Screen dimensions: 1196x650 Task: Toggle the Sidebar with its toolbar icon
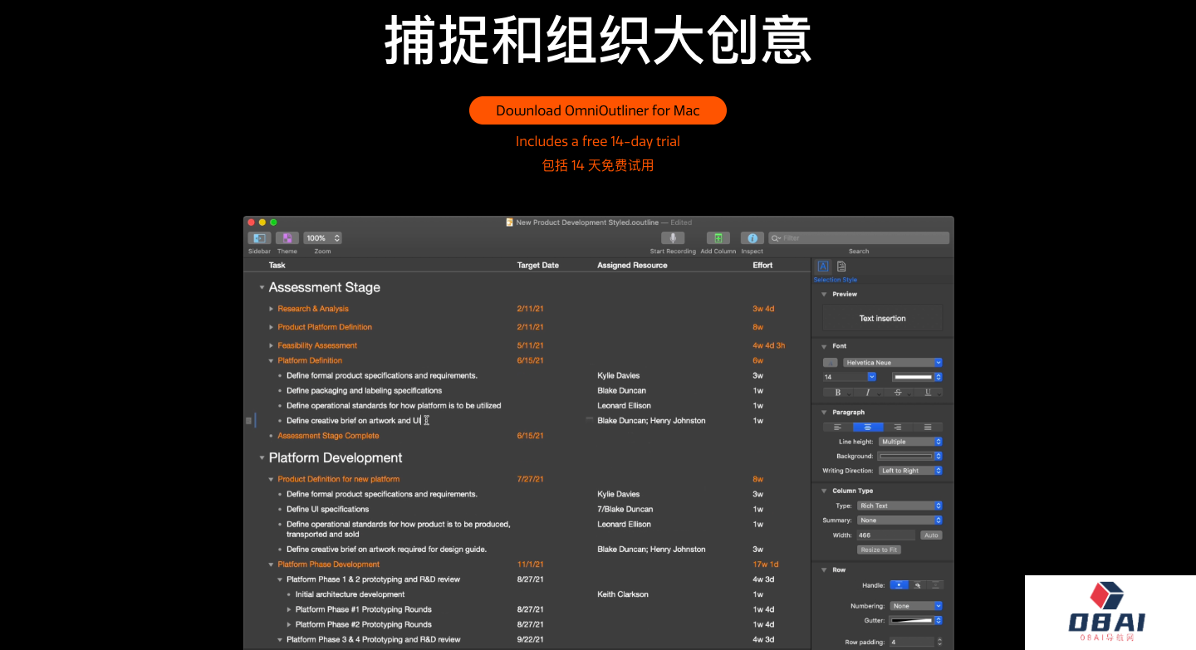[x=258, y=238]
